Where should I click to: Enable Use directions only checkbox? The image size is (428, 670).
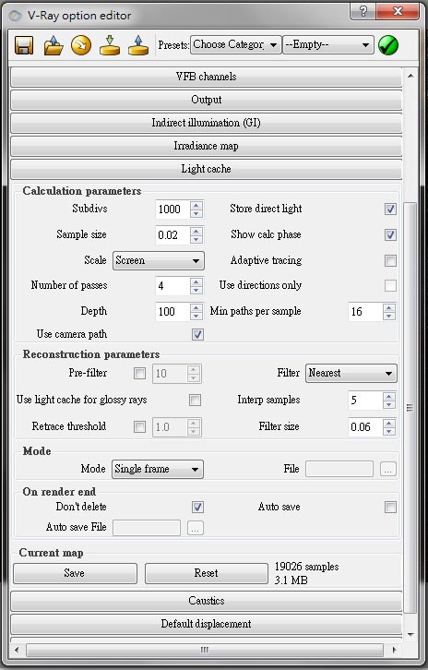[x=390, y=285]
